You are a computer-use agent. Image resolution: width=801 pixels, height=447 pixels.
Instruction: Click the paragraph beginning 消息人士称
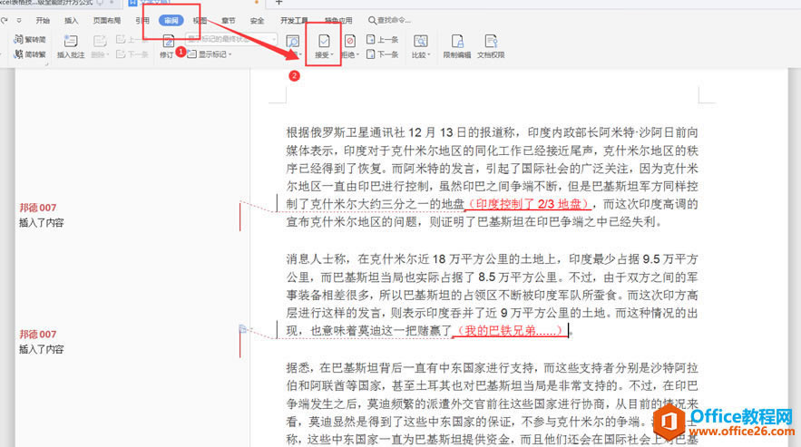[492, 295]
